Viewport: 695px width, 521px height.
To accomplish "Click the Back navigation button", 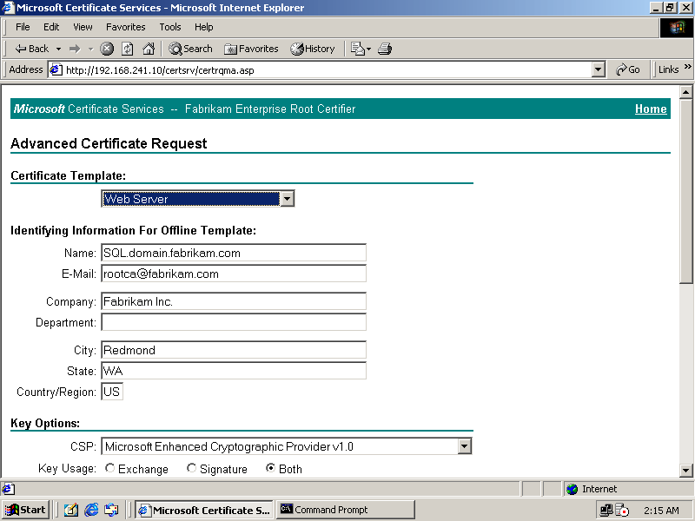I will (x=32, y=49).
